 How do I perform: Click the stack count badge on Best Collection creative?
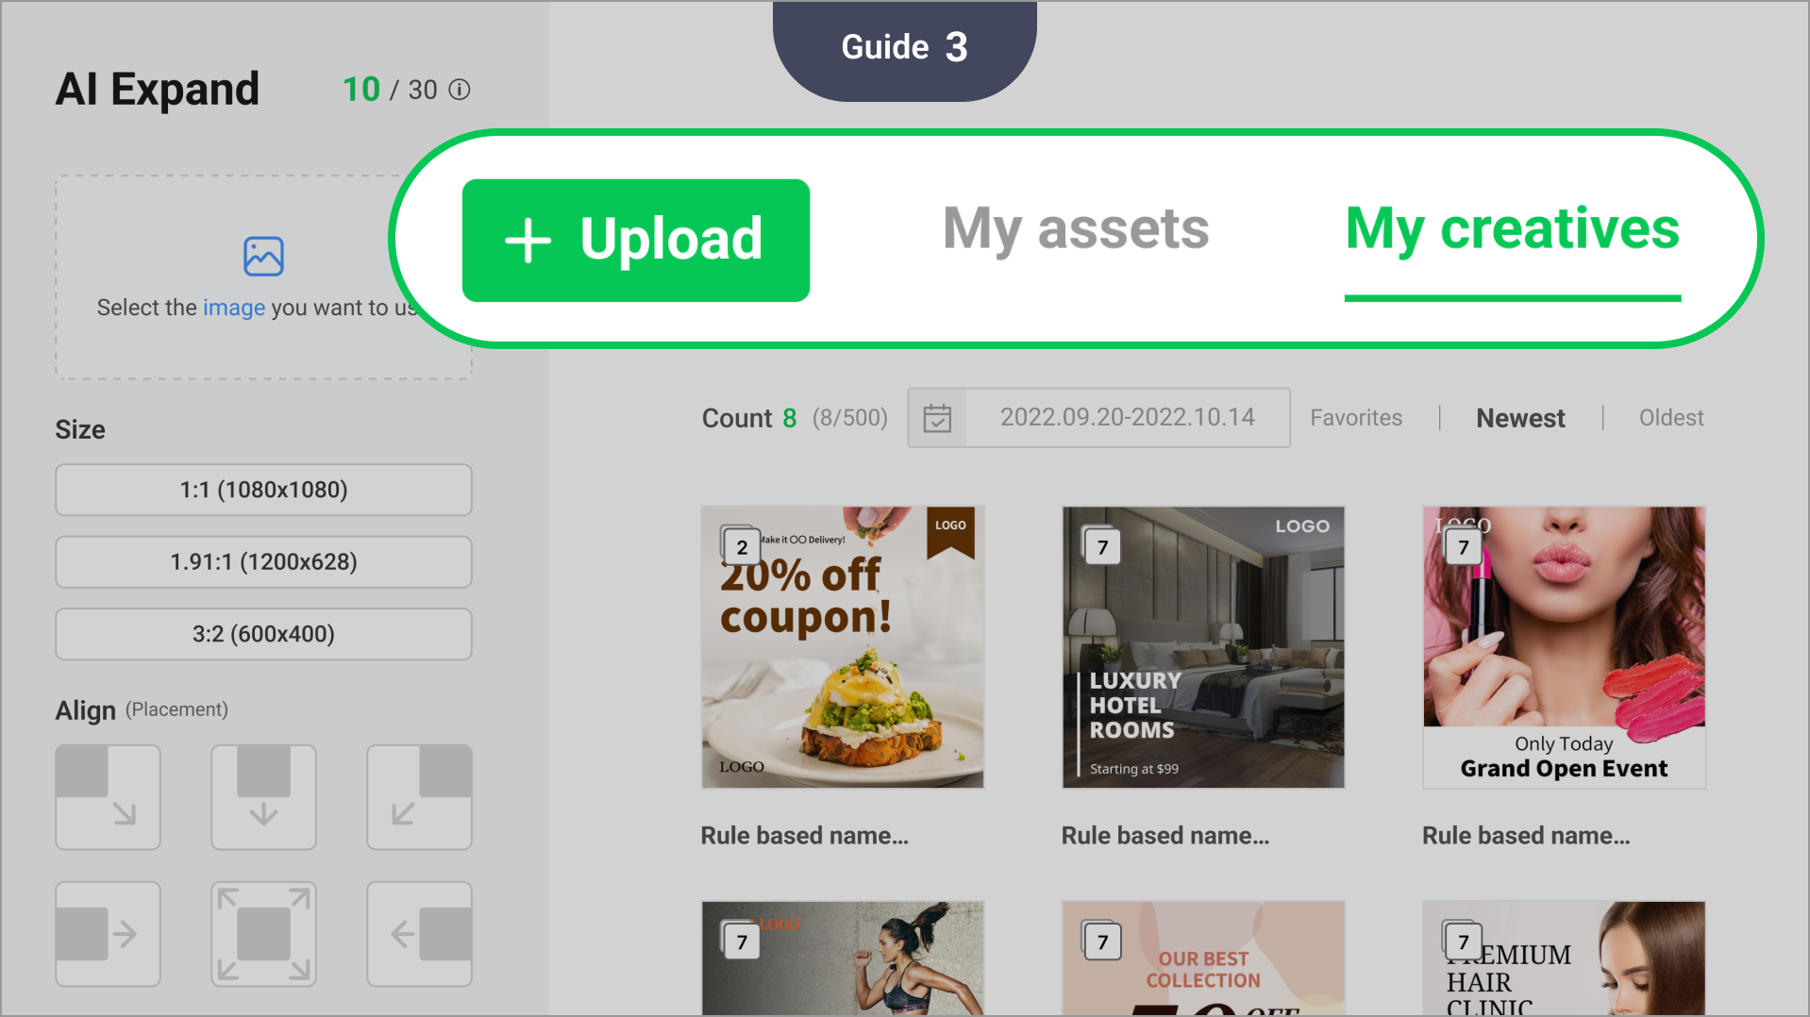point(1101,941)
